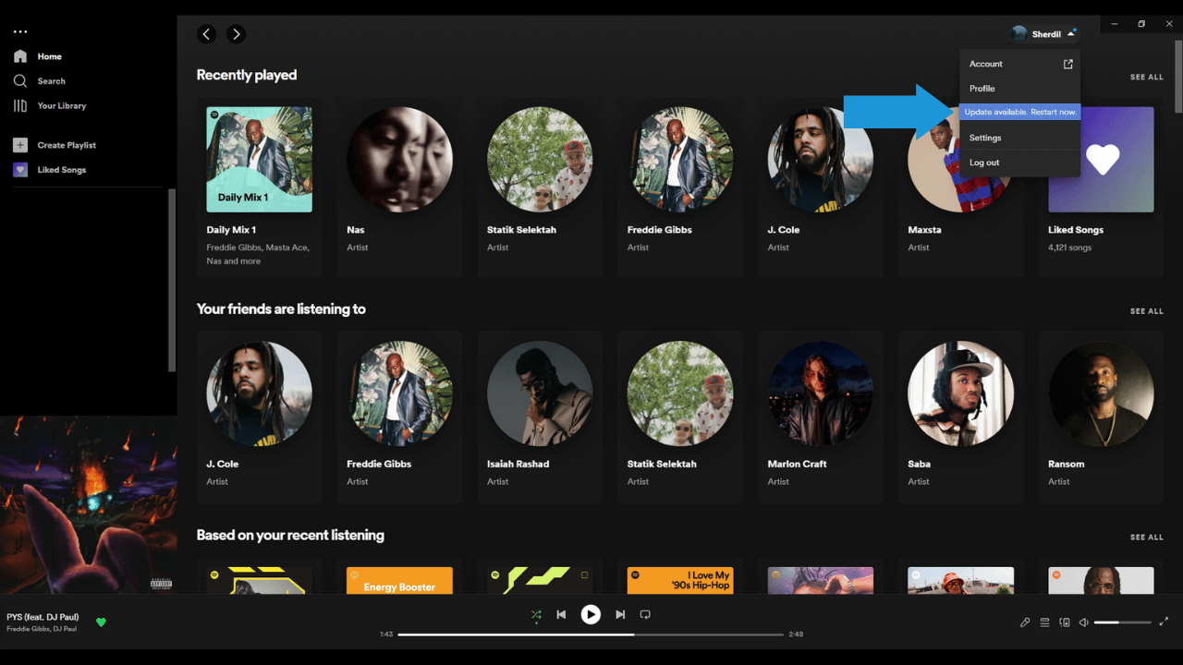Open connect to a device icon
Screen dimensions: 1183x665
click(x=1065, y=623)
